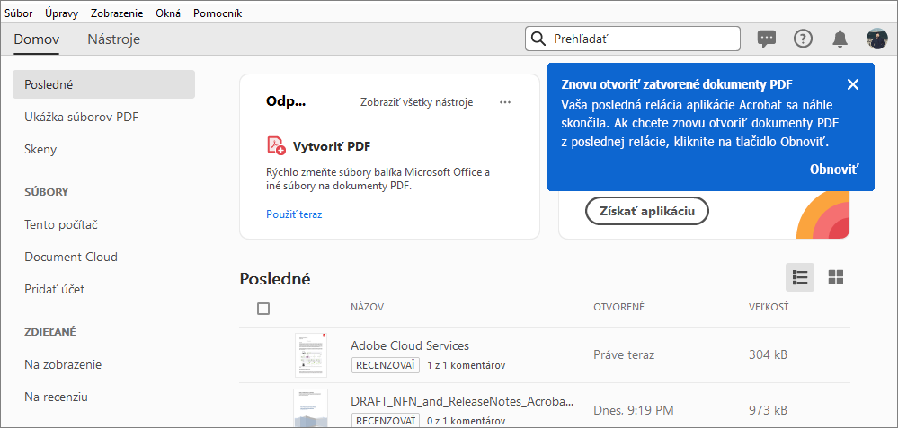The width and height of the screenshot is (898, 428).
Task: Open the user profile avatar
Action: [876, 39]
